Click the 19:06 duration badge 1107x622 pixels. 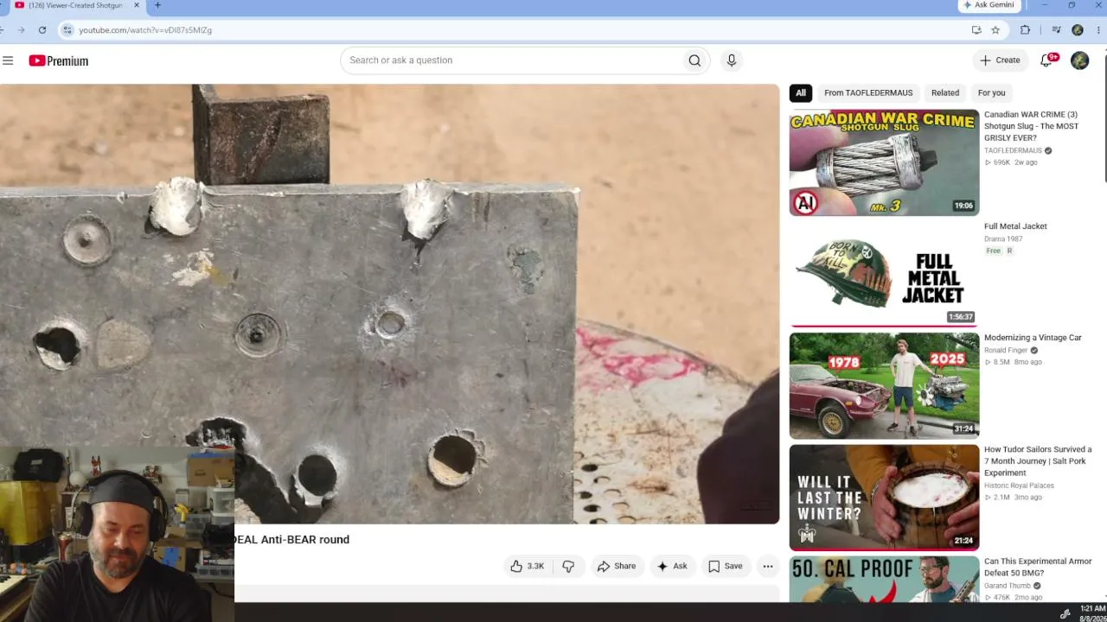[x=963, y=206]
